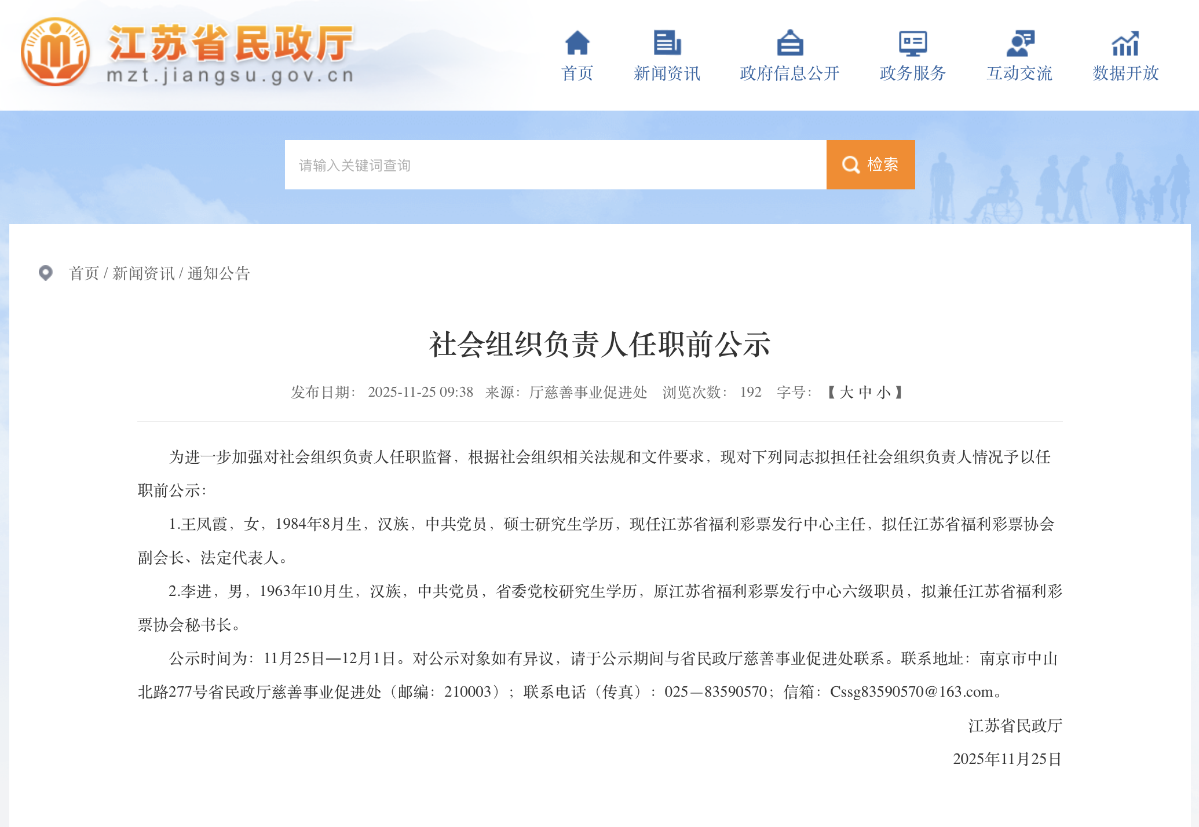Click the 江苏省民政厅 site title text
The width and height of the screenshot is (1199, 827).
231,43
